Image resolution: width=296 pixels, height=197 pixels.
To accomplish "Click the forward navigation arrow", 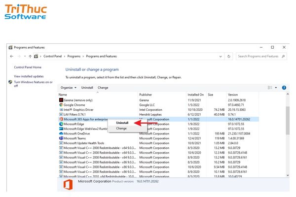I will 19,56.
